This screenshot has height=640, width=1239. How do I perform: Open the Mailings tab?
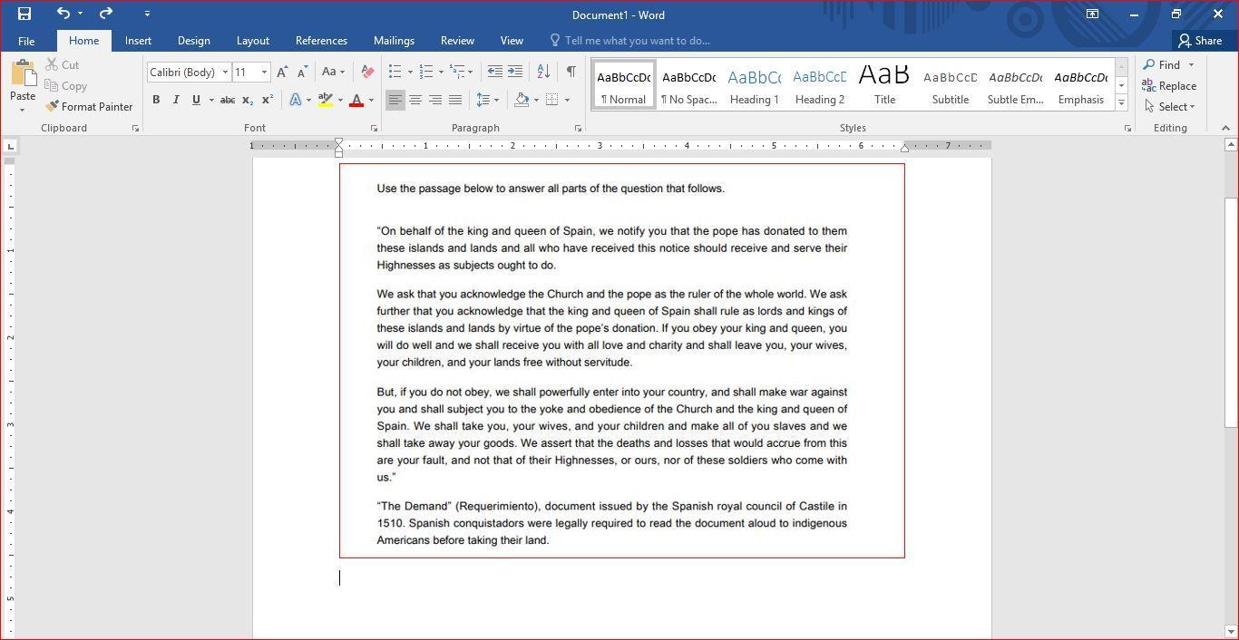click(394, 41)
